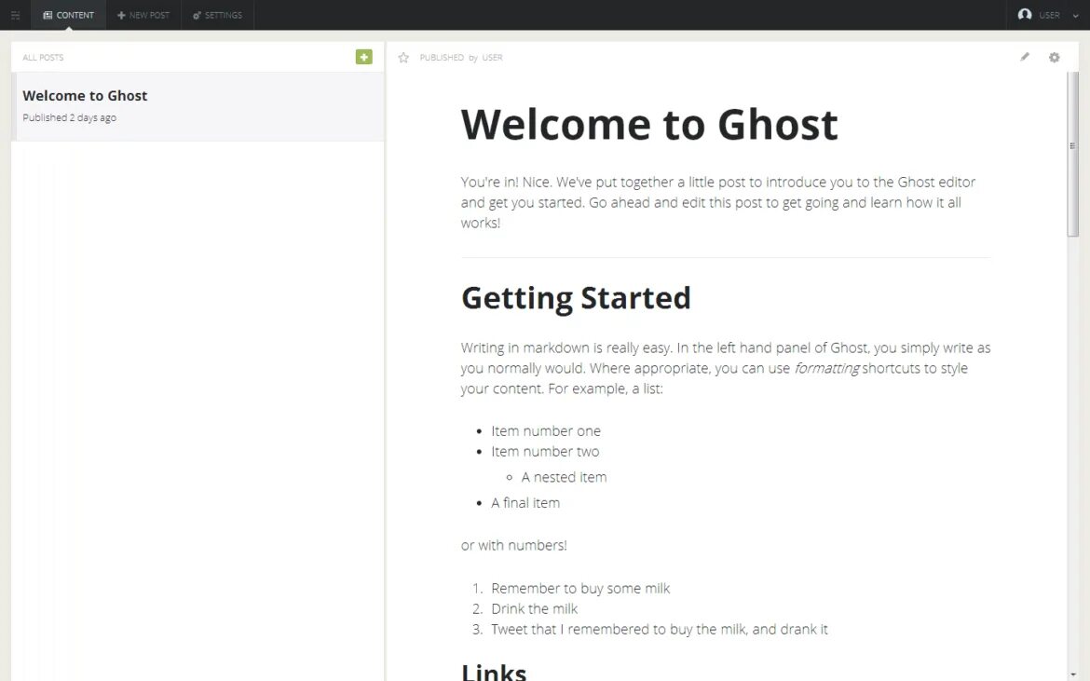Click the Getting Started heading
This screenshot has height=681, width=1090.
pos(576,298)
